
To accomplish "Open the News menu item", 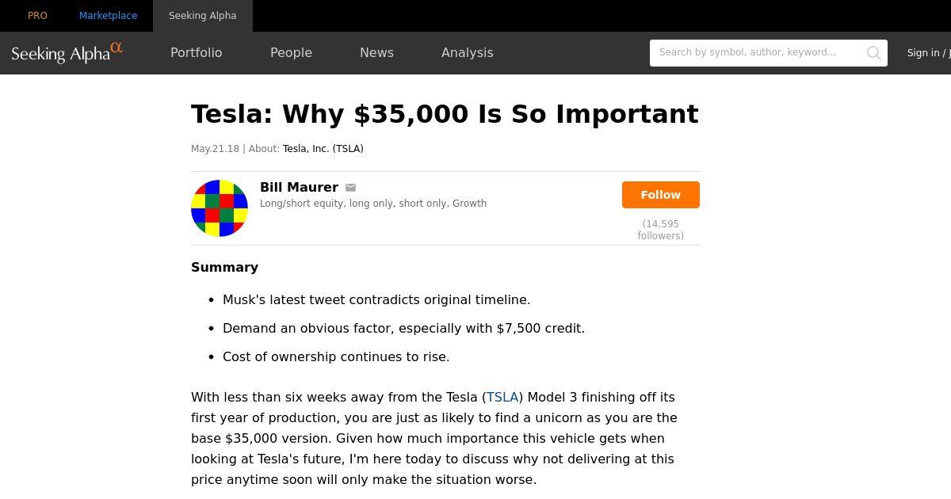I will click(376, 53).
